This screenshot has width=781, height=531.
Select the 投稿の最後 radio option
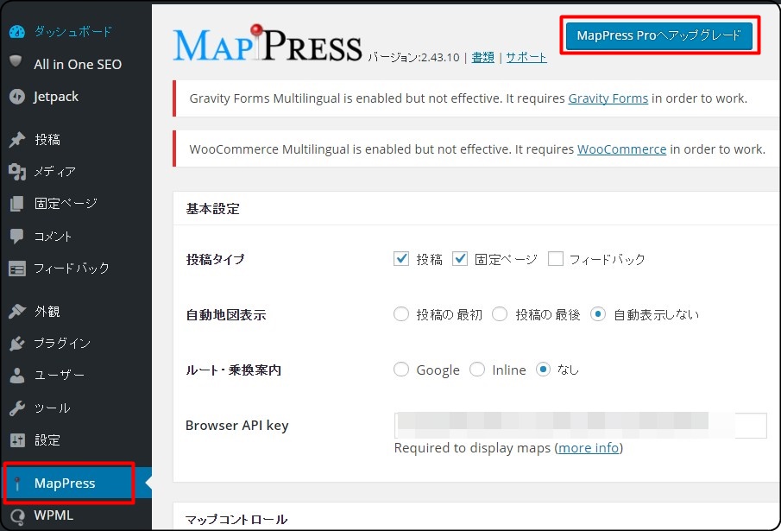coord(500,314)
